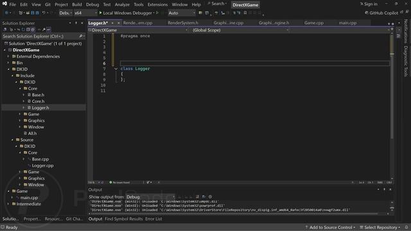This screenshot has width=411, height=231.
Task: Expand the Bin folder
Action: pyautogui.click(x=8, y=63)
